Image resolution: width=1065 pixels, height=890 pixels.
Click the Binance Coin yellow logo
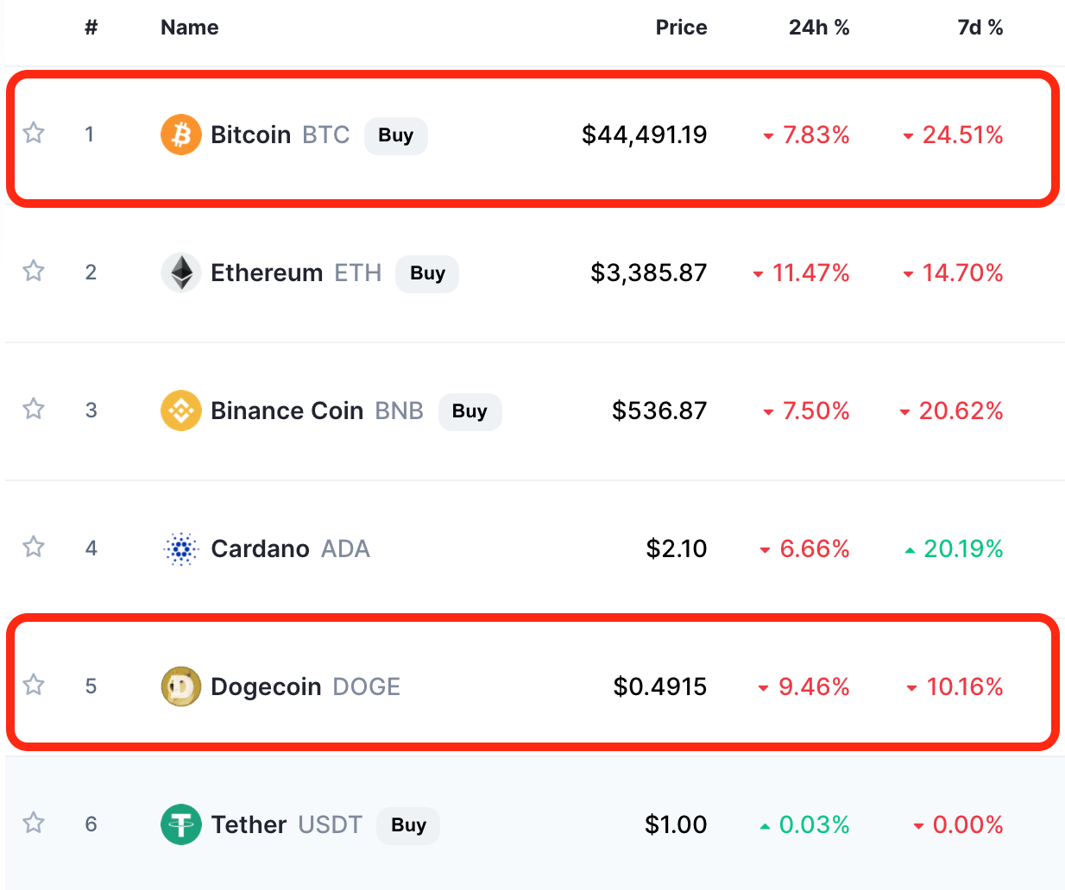tap(181, 411)
